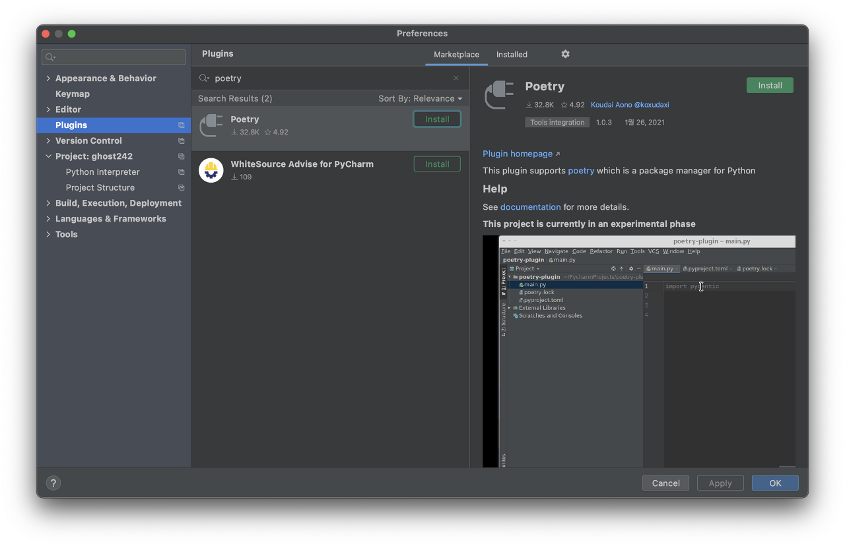The width and height of the screenshot is (845, 546).
Task: Click the plugin search field containing poetry
Action: [330, 78]
